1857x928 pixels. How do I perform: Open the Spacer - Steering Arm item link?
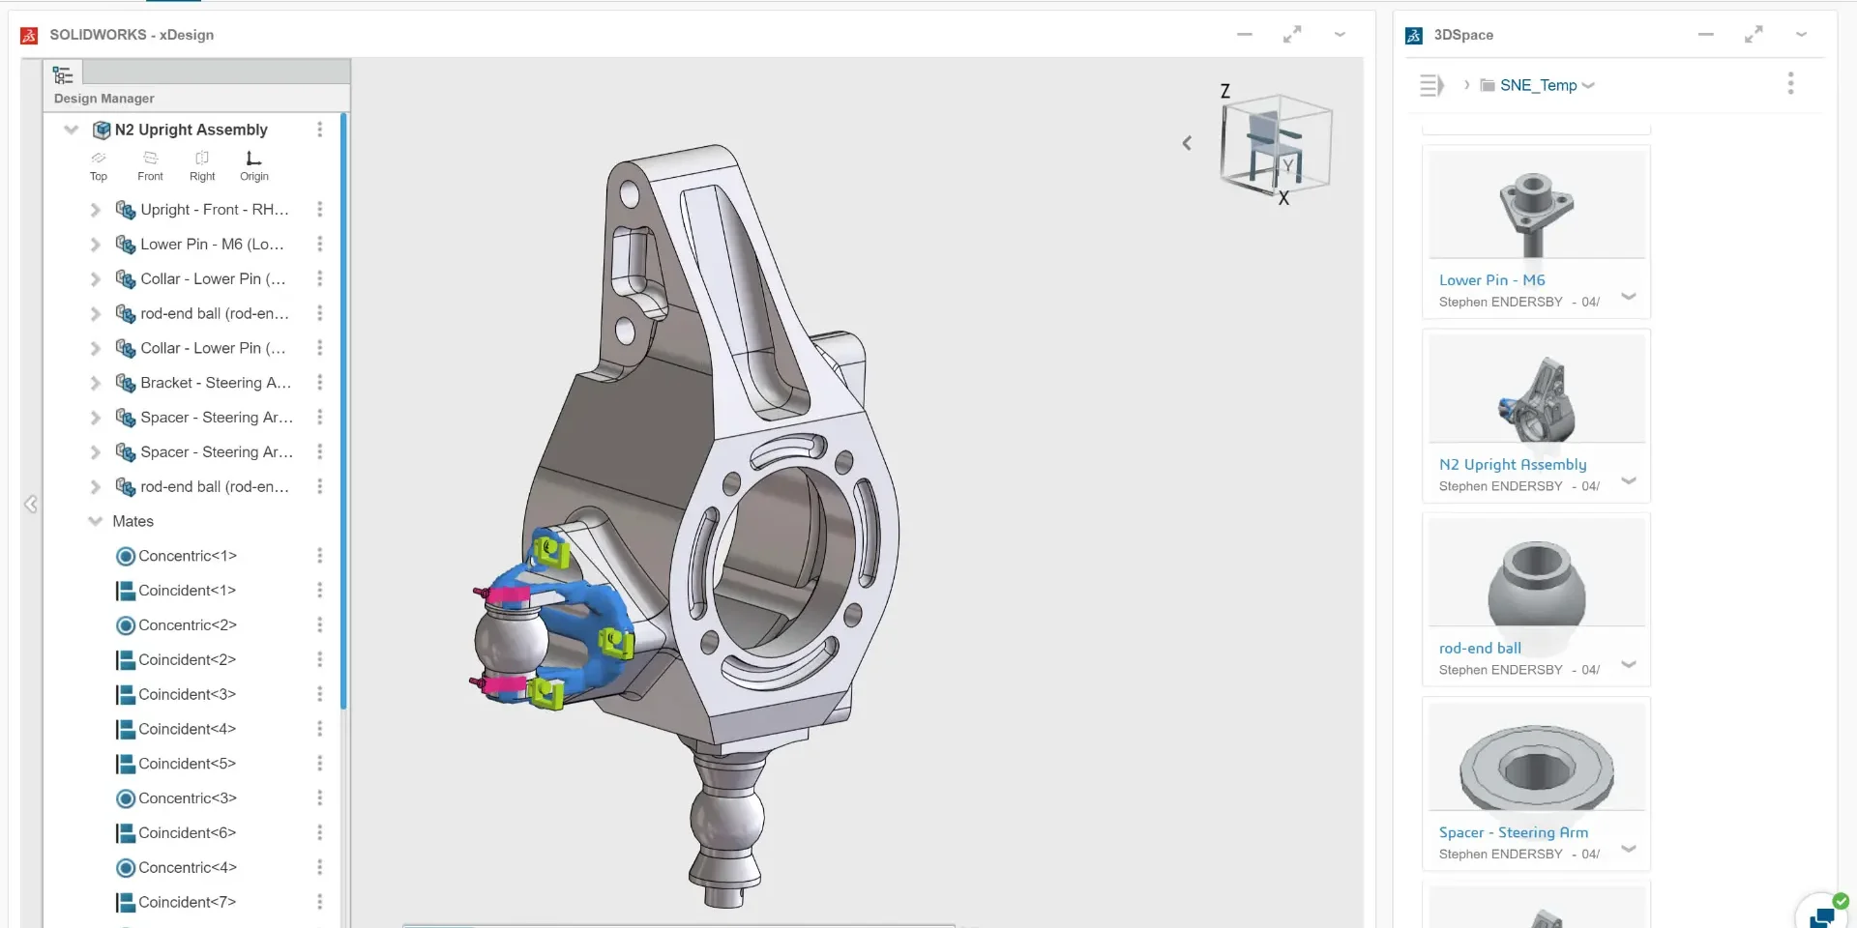tap(1513, 832)
